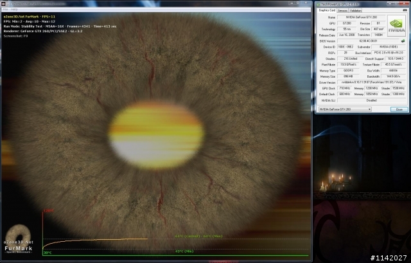411x263 pixels.
Task: Maximize the FurMark window
Action: [298, 3]
